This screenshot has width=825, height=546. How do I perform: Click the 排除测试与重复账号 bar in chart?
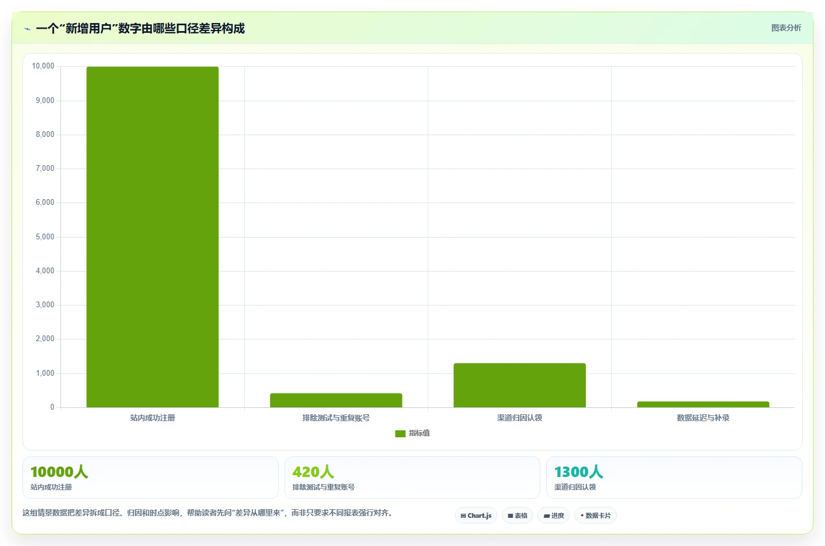(x=336, y=400)
